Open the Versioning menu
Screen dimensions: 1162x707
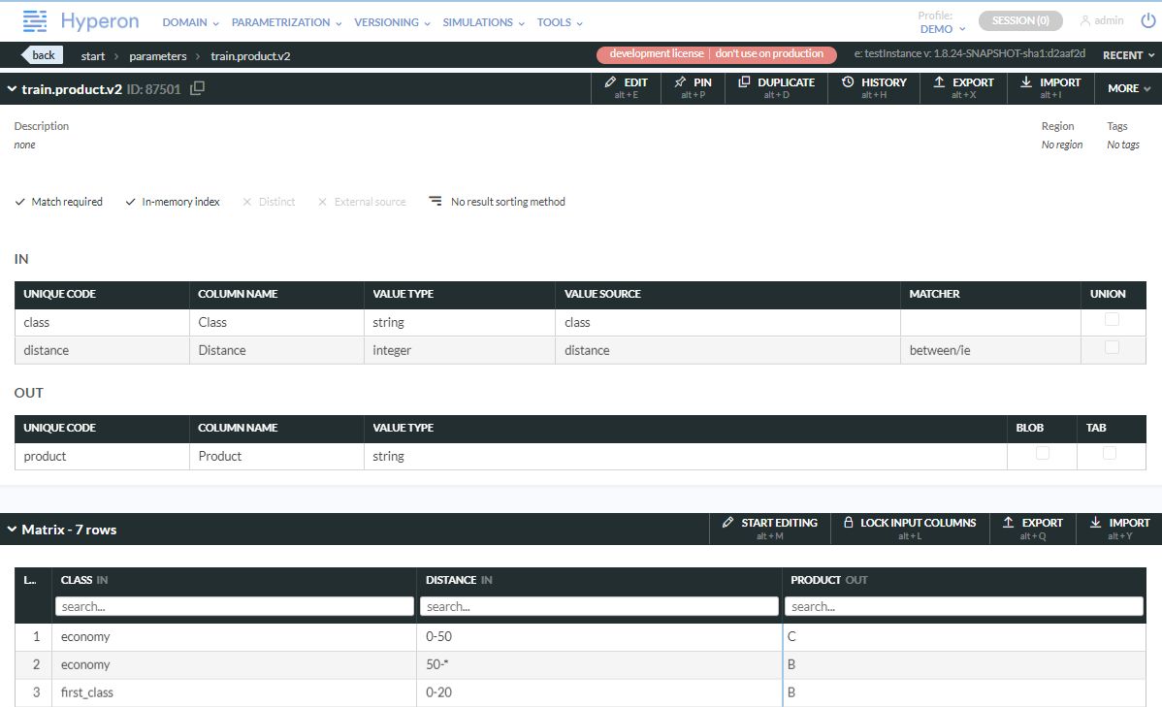pyautogui.click(x=392, y=22)
